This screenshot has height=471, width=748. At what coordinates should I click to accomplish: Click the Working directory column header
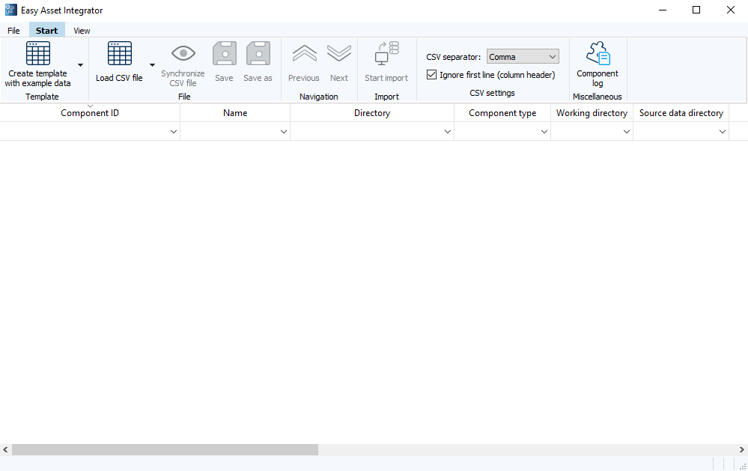click(592, 113)
